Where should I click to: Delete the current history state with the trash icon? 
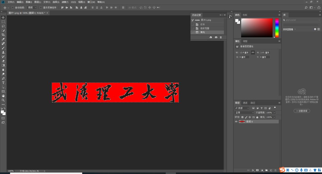pyautogui.click(x=221, y=37)
